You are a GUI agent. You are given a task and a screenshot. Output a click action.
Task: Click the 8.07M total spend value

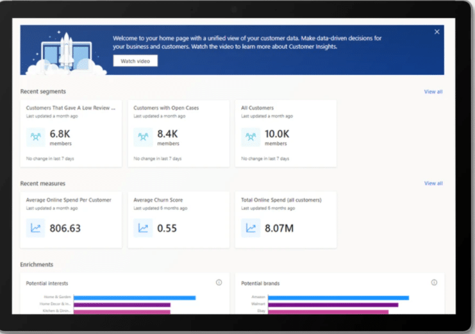[279, 228]
